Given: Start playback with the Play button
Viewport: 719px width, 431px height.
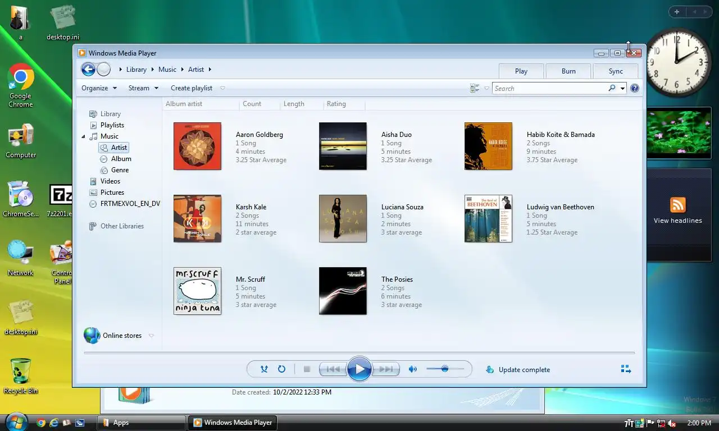Looking at the screenshot, I should (x=359, y=369).
